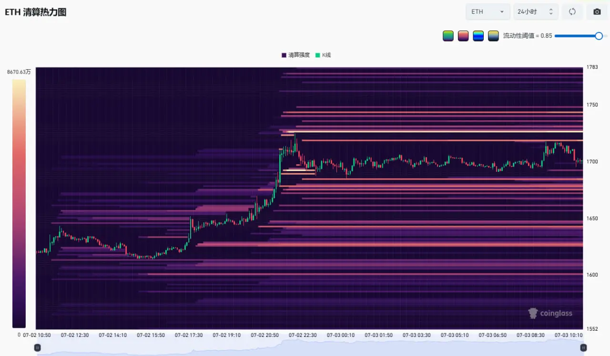Image resolution: width=610 pixels, height=356 pixels.
Task: Click the liquidation intensity gradient color bar
Action: [19, 204]
